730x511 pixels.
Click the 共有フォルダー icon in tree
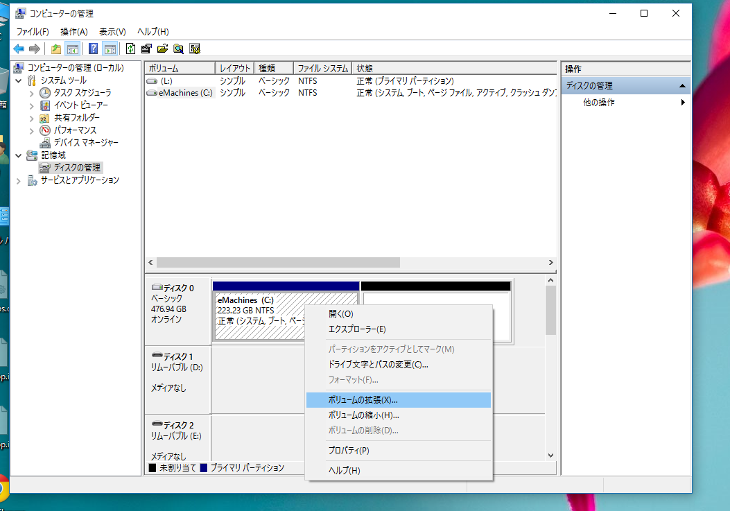[x=44, y=118]
